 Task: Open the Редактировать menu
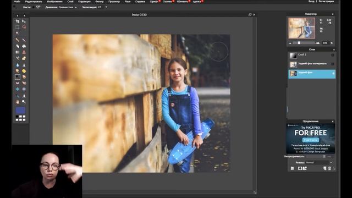pos(34,1)
